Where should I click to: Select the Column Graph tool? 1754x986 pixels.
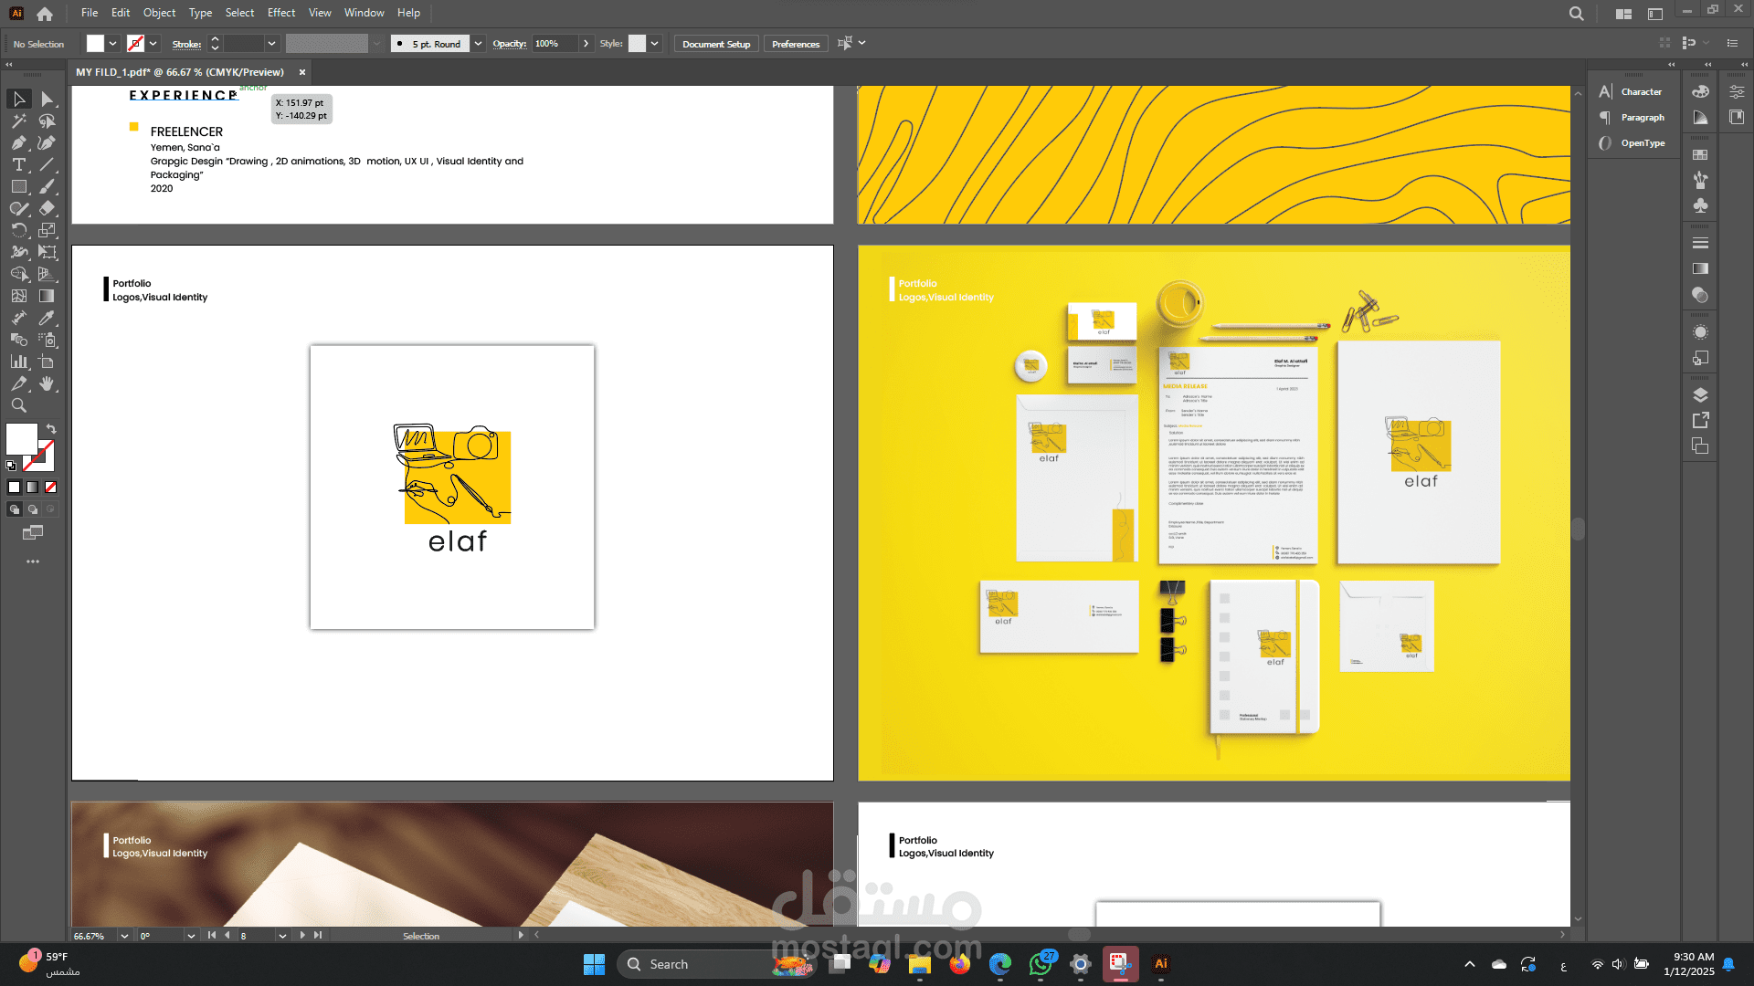(x=19, y=362)
